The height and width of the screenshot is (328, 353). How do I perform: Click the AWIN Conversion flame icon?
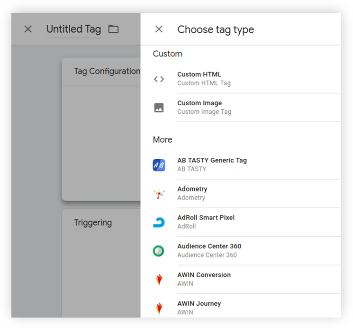point(159,280)
